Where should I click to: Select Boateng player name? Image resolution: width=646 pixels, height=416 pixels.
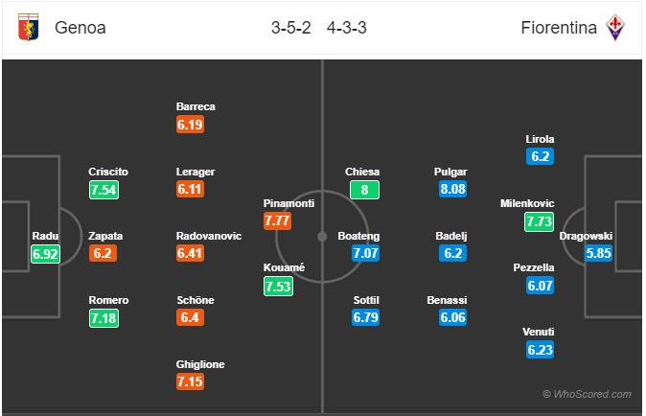[358, 236]
